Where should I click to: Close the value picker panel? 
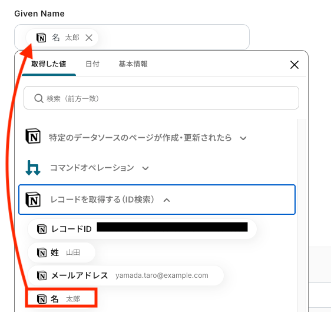click(x=294, y=65)
